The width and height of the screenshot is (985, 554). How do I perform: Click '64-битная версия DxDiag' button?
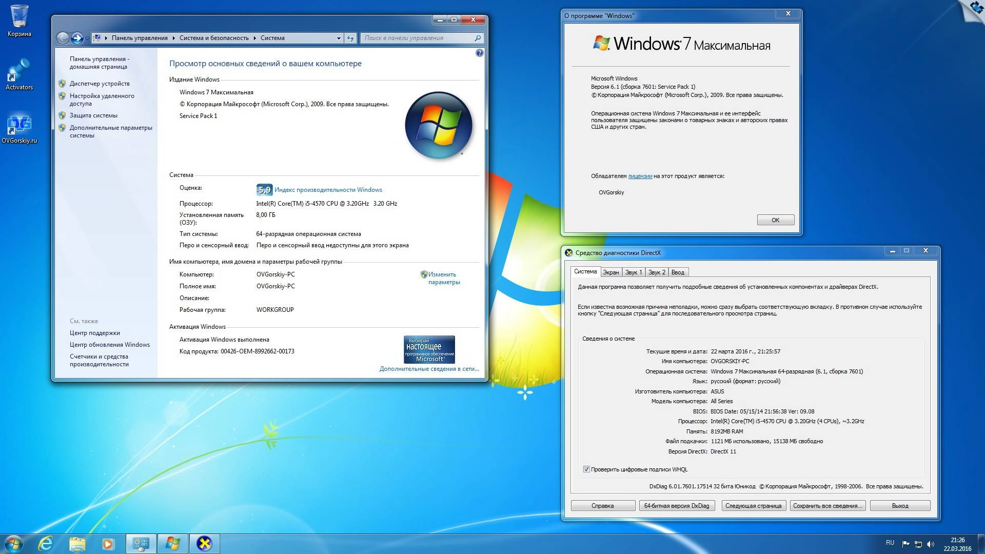pyautogui.click(x=677, y=506)
